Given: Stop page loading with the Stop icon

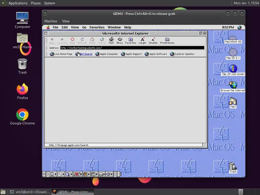Looking at the screenshot, I should click(x=72, y=41).
